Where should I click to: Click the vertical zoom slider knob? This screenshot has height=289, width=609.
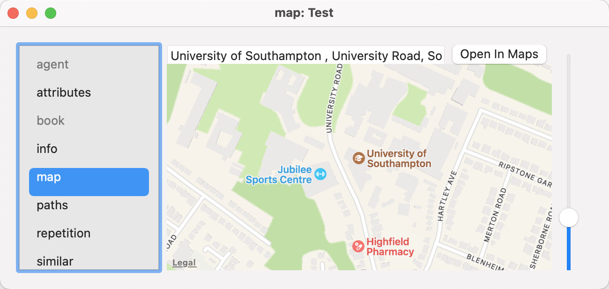569,217
